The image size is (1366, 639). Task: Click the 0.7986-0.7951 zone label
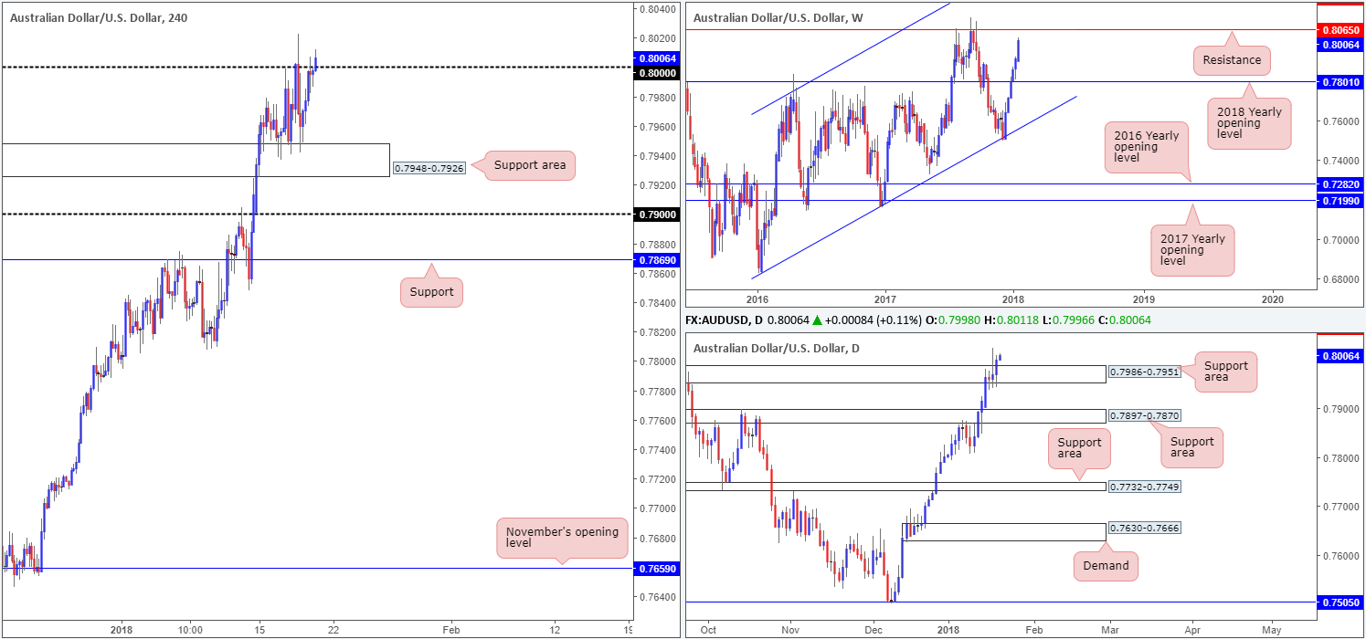point(1144,372)
